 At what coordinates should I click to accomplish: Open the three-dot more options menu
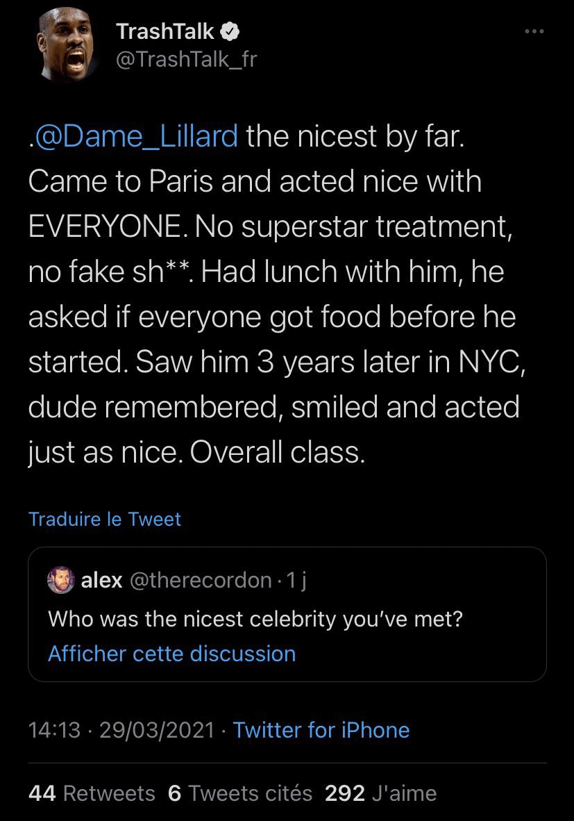[x=534, y=31]
